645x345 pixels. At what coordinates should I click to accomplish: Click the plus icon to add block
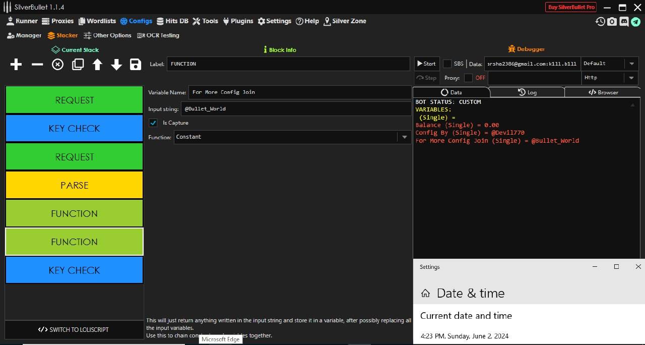click(x=16, y=65)
